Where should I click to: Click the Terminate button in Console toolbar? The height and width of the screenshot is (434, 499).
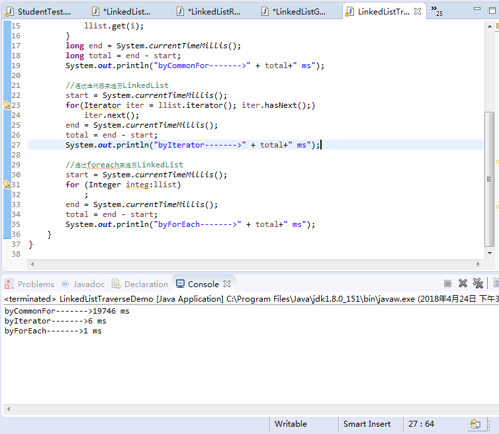(447, 284)
